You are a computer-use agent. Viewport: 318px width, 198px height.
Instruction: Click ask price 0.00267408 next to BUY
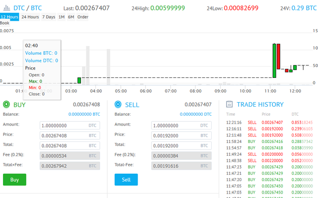click(86, 105)
